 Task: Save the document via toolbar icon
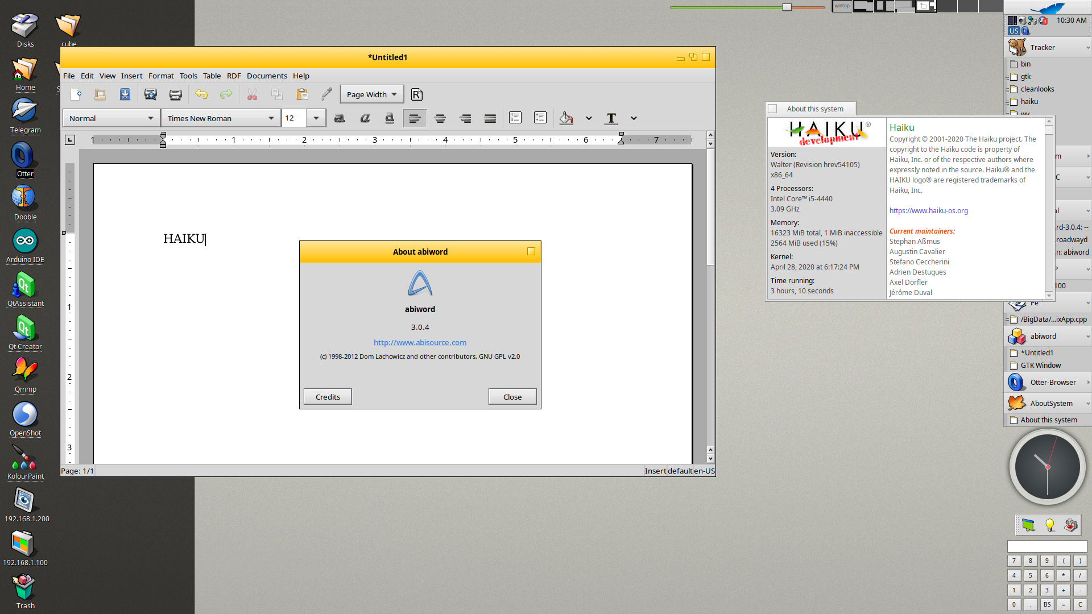125,94
